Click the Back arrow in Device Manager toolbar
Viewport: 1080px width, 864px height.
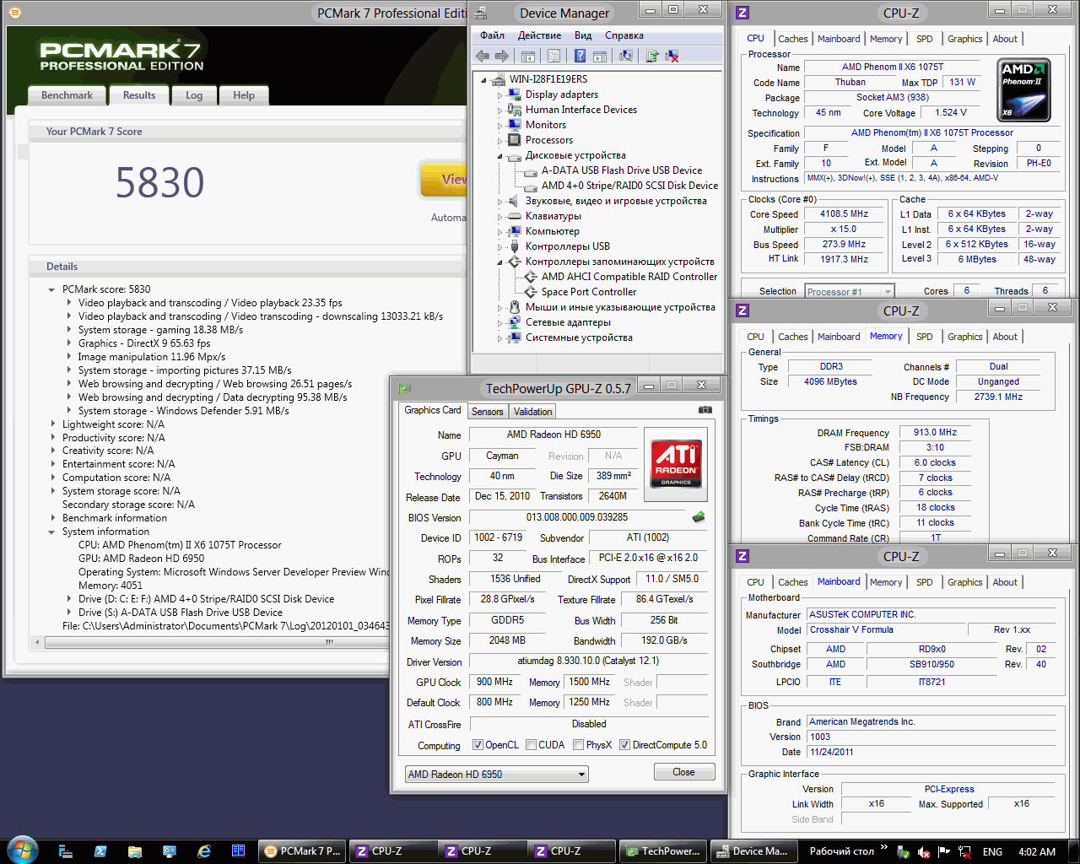(483, 56)
